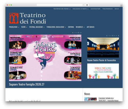Expand the Festival, Rassegne menu
Image resolution: width=128 pixels, height=109 pixels.
[37, 27]
